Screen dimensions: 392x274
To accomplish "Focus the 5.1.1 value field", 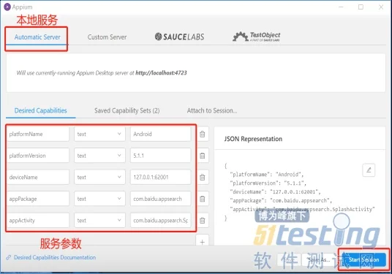I will point(160,156).
